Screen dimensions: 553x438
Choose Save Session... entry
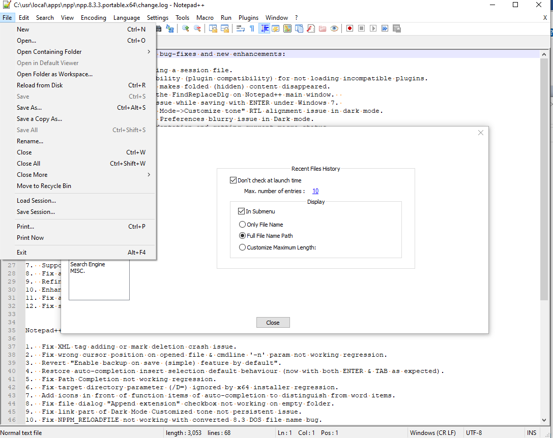pos(78,212)
